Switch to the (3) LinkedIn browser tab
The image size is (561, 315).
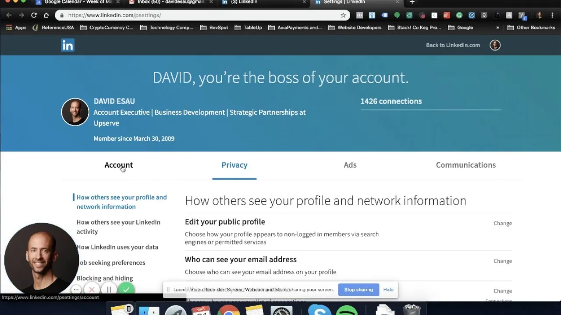coord(264,3)
